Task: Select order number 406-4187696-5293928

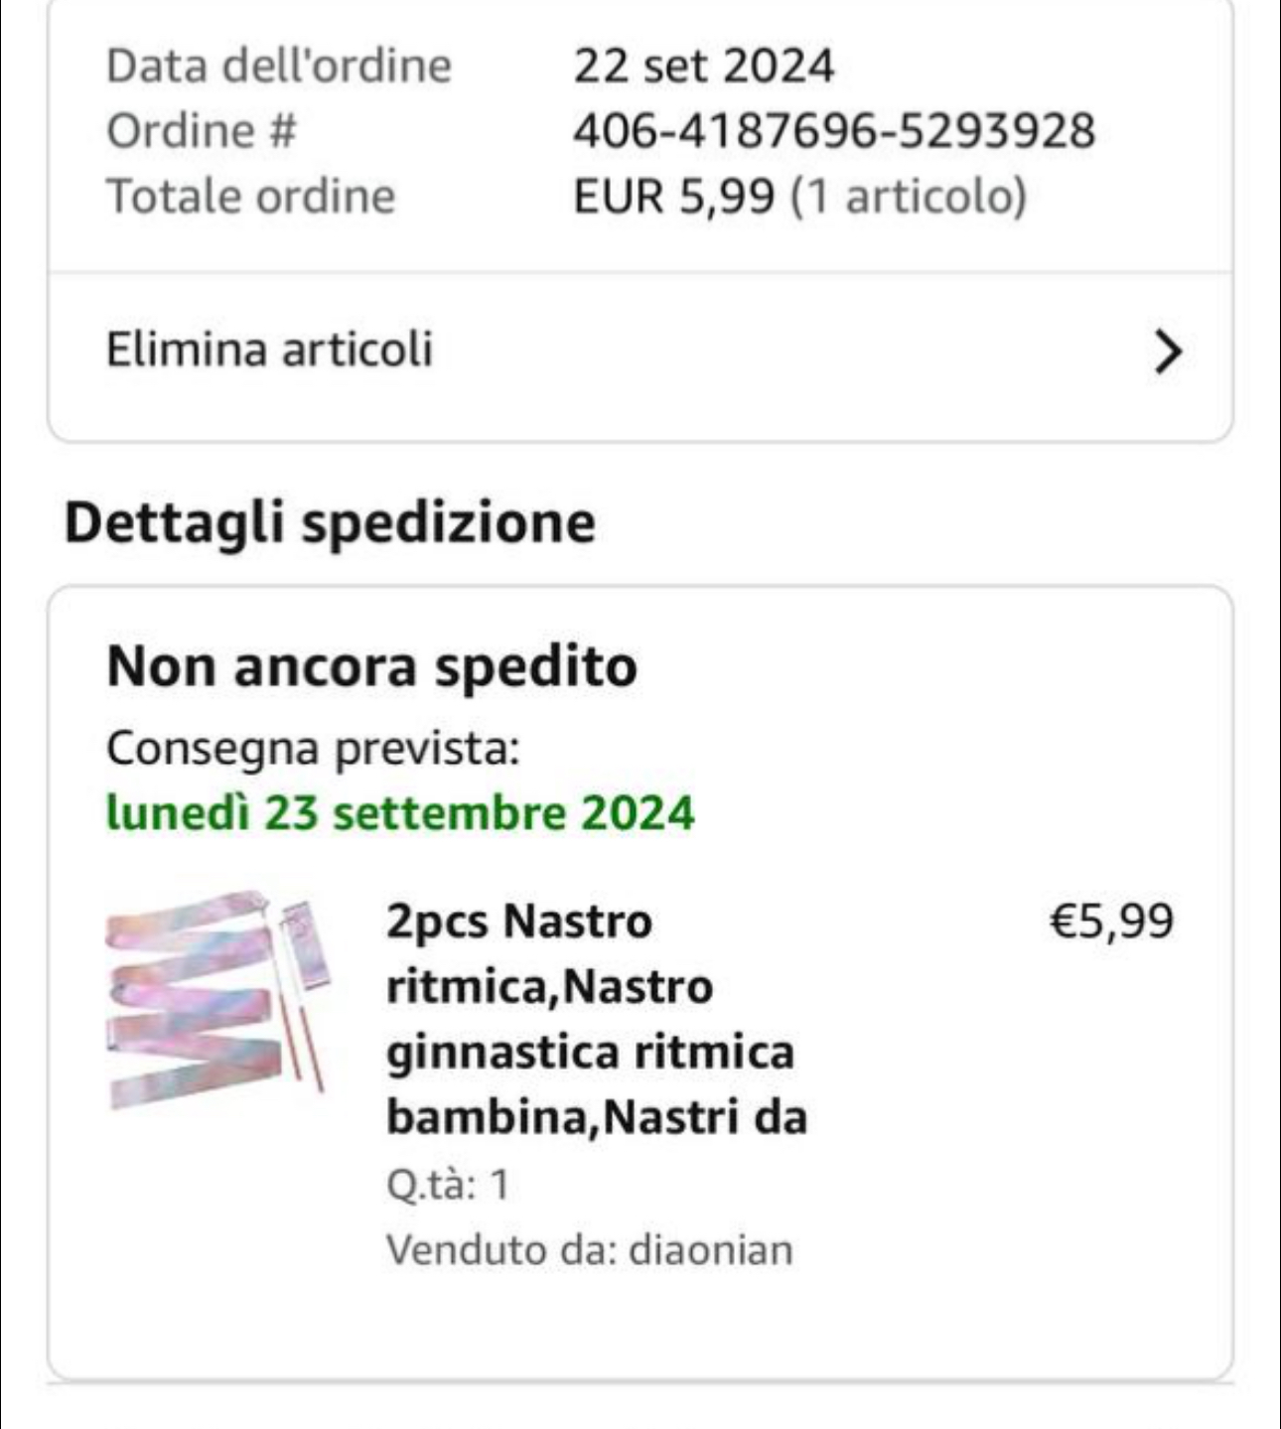Action: click(x=834, y=130)
